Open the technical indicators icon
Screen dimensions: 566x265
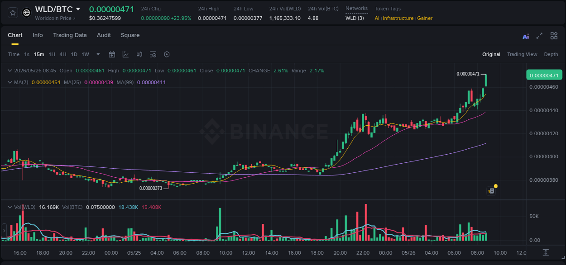click(x=125, y=54)
